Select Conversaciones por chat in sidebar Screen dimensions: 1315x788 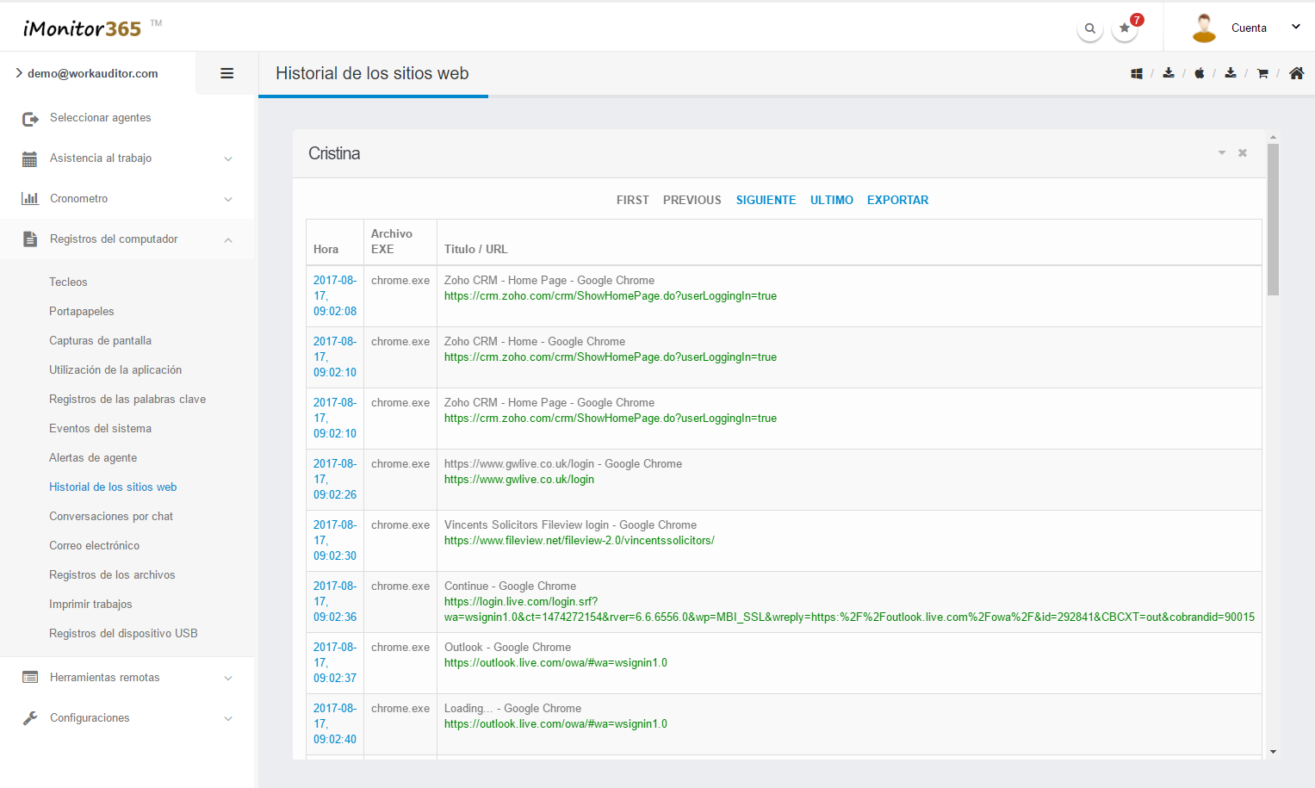coord(111,517)
